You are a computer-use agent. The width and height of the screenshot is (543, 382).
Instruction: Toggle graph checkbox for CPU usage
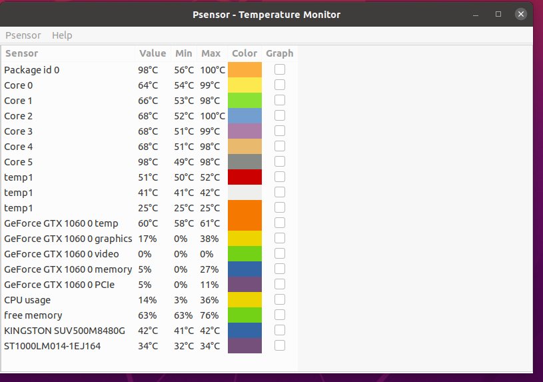point(279,299)
